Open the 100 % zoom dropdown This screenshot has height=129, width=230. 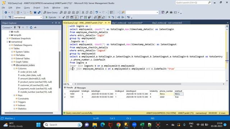(73, 84)
